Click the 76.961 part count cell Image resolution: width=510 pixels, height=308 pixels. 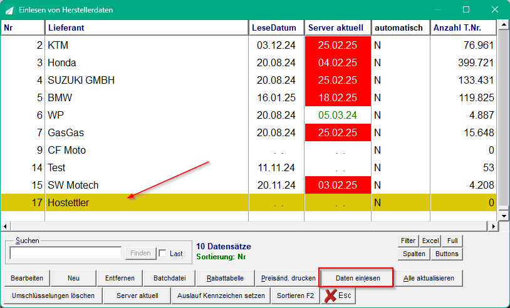[x=463, y=45]
